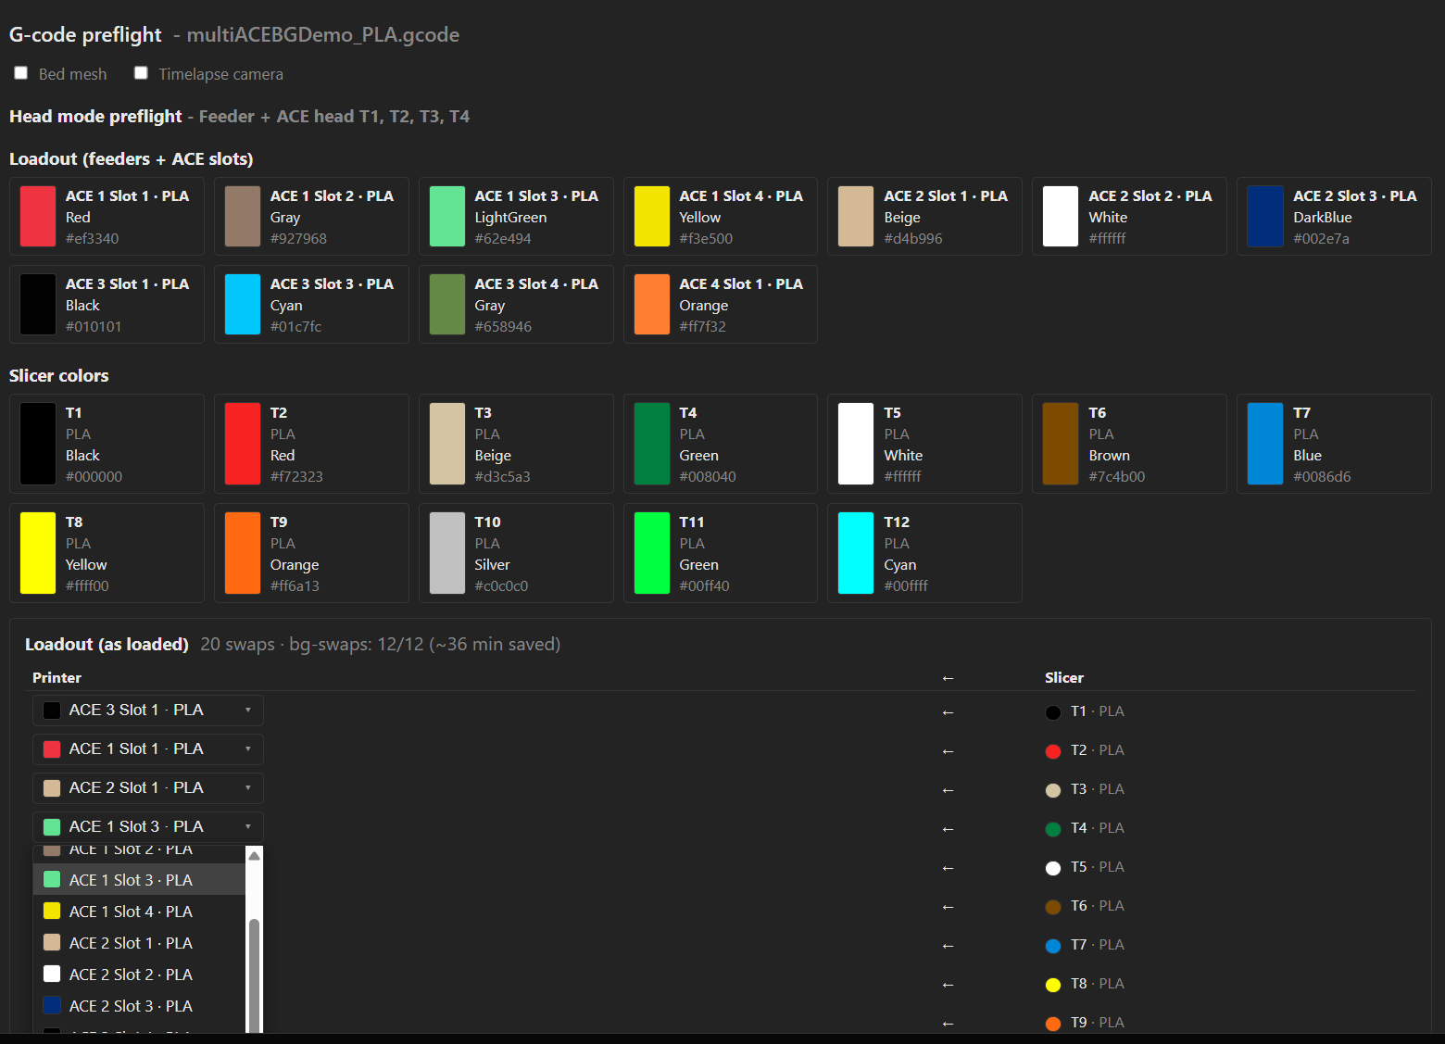Click the T4 green dot in Slicer column
The height and width of the screenshot is (1044, 1445).
pyautogui.click(x=1053, y=829)
